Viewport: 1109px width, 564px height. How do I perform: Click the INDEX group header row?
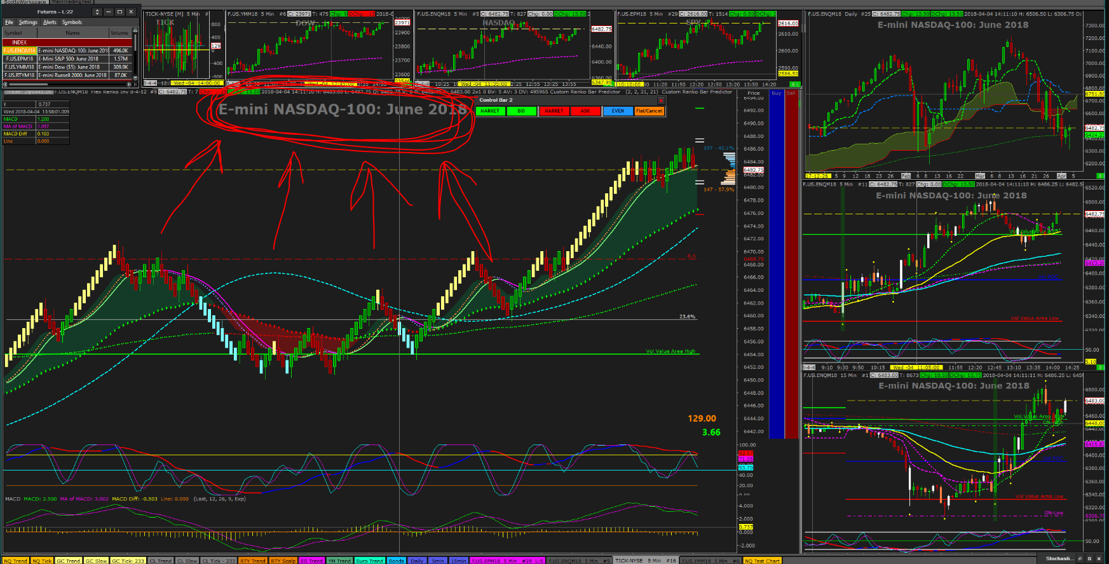coord(67,42)
